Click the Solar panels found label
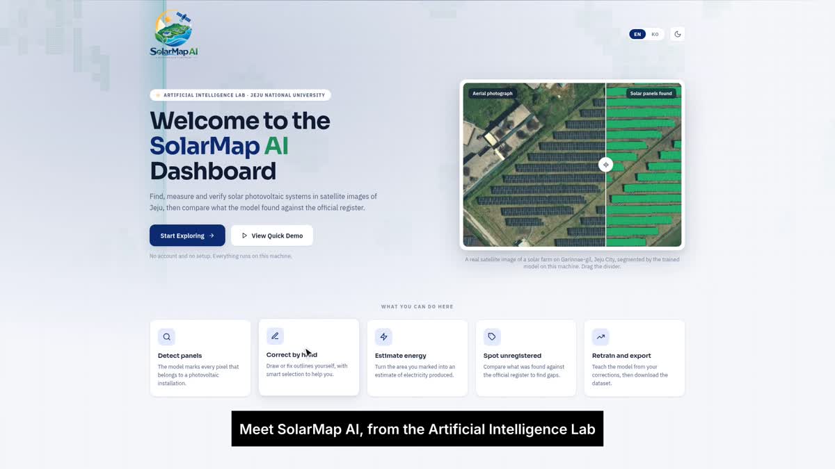 point(651,93)
